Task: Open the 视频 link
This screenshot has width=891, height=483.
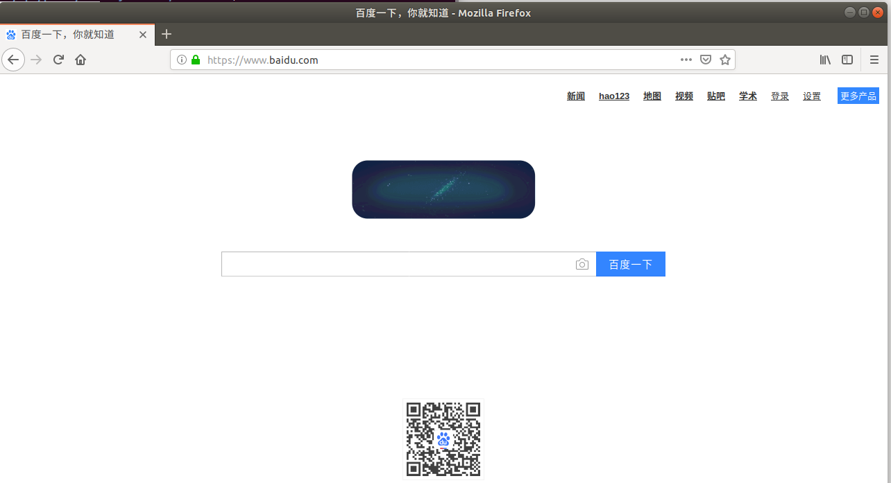Action: (684, 96)
